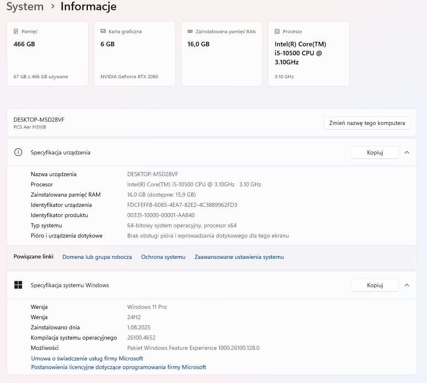Open Ochrona systemu link
The height and width of the screenshot is (383, 427).
click(163, 257)
